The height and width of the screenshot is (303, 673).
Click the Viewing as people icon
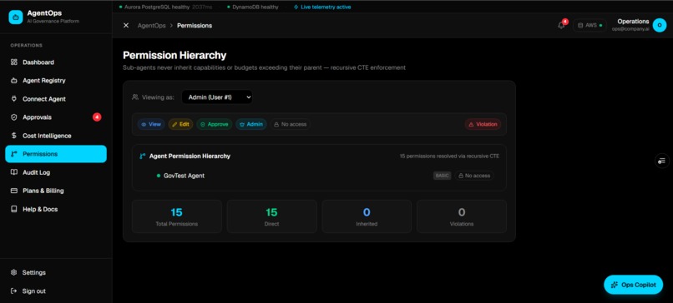(135, 97)
